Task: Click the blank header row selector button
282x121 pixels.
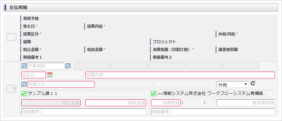Action: [12, 37]
